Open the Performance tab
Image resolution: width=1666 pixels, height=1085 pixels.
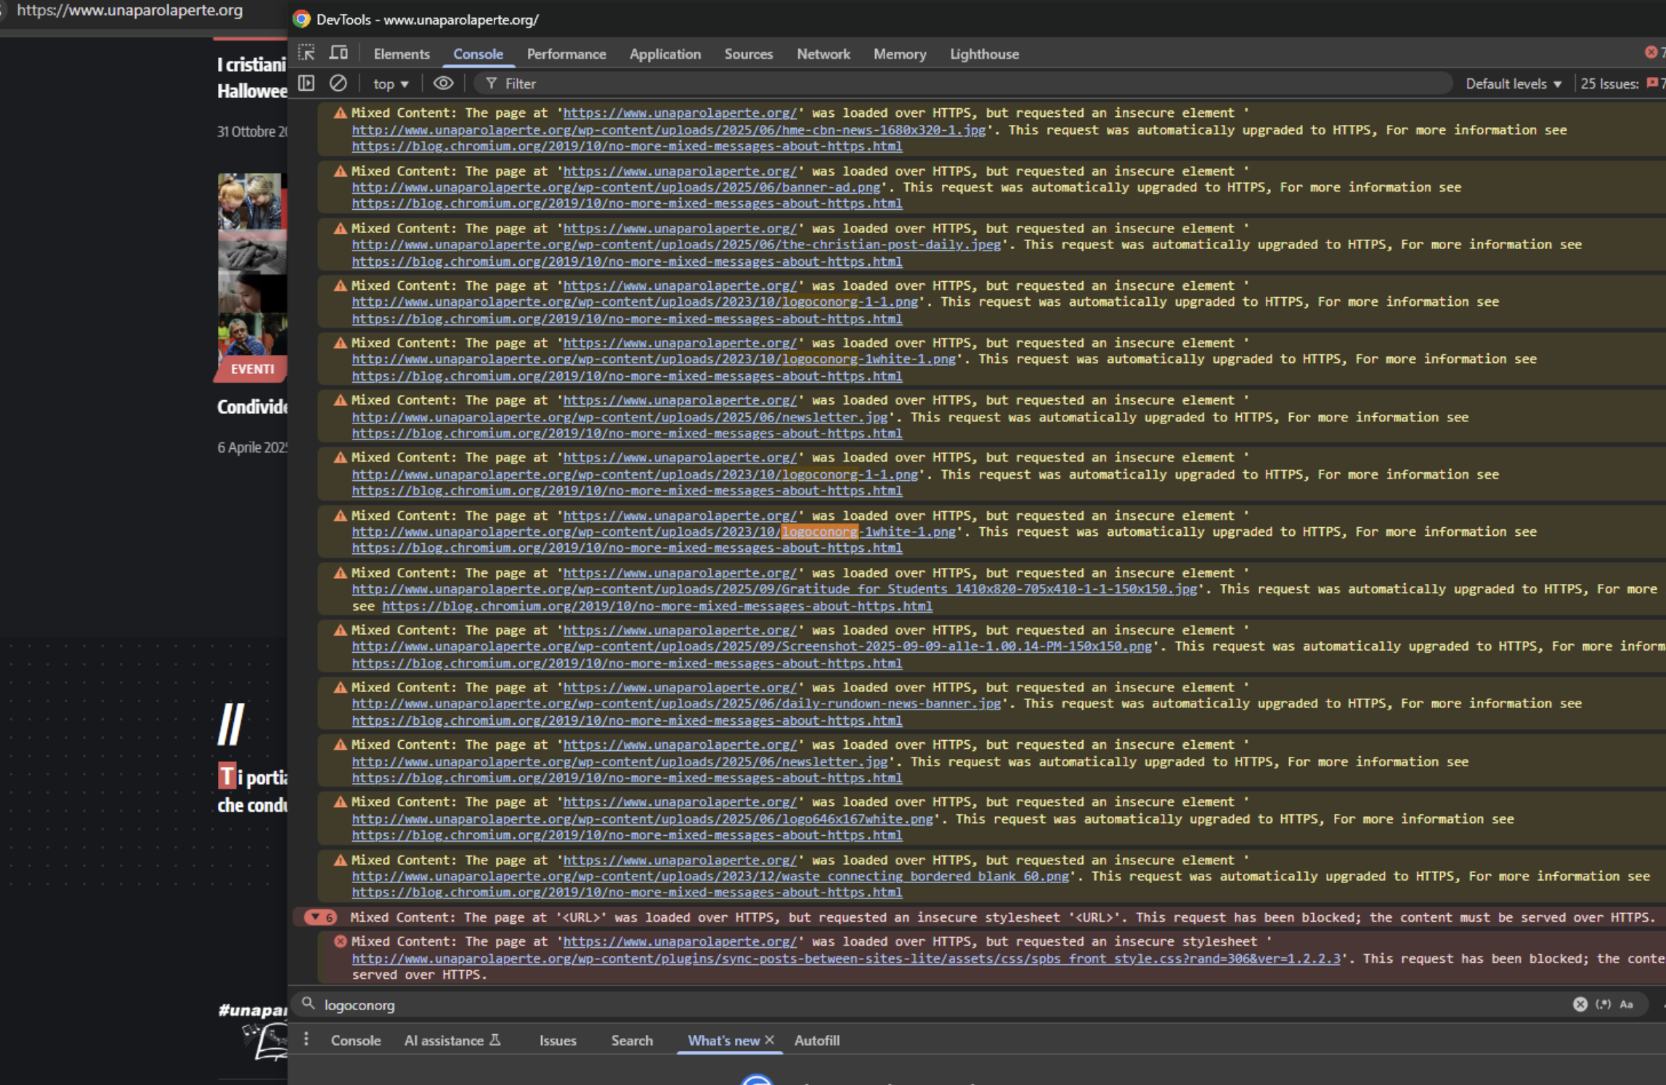click(566, 54)
